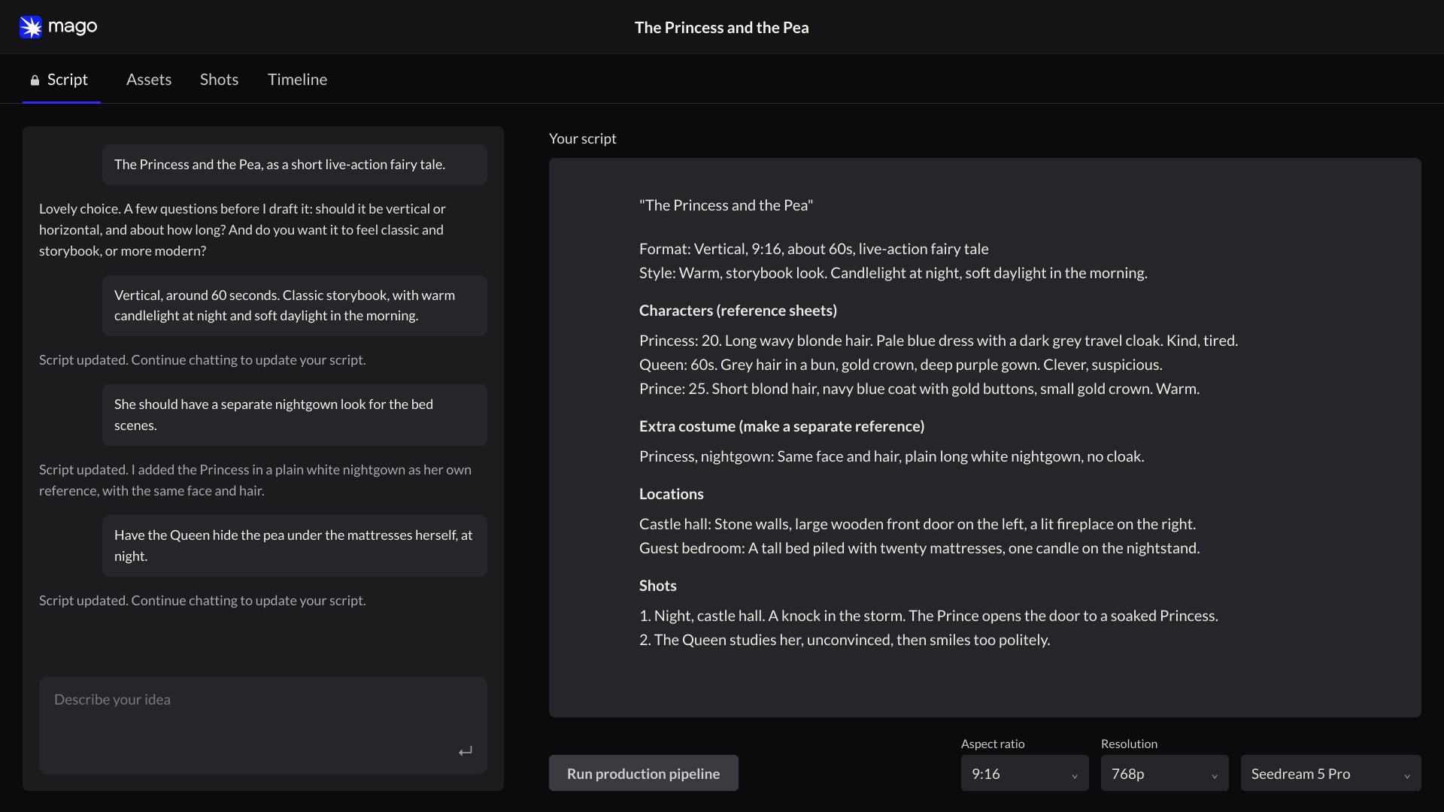The width and height of the screenshot is (1444, 812).
Task: Click the send arrow icon in idea box
Action: pos(466,751)
